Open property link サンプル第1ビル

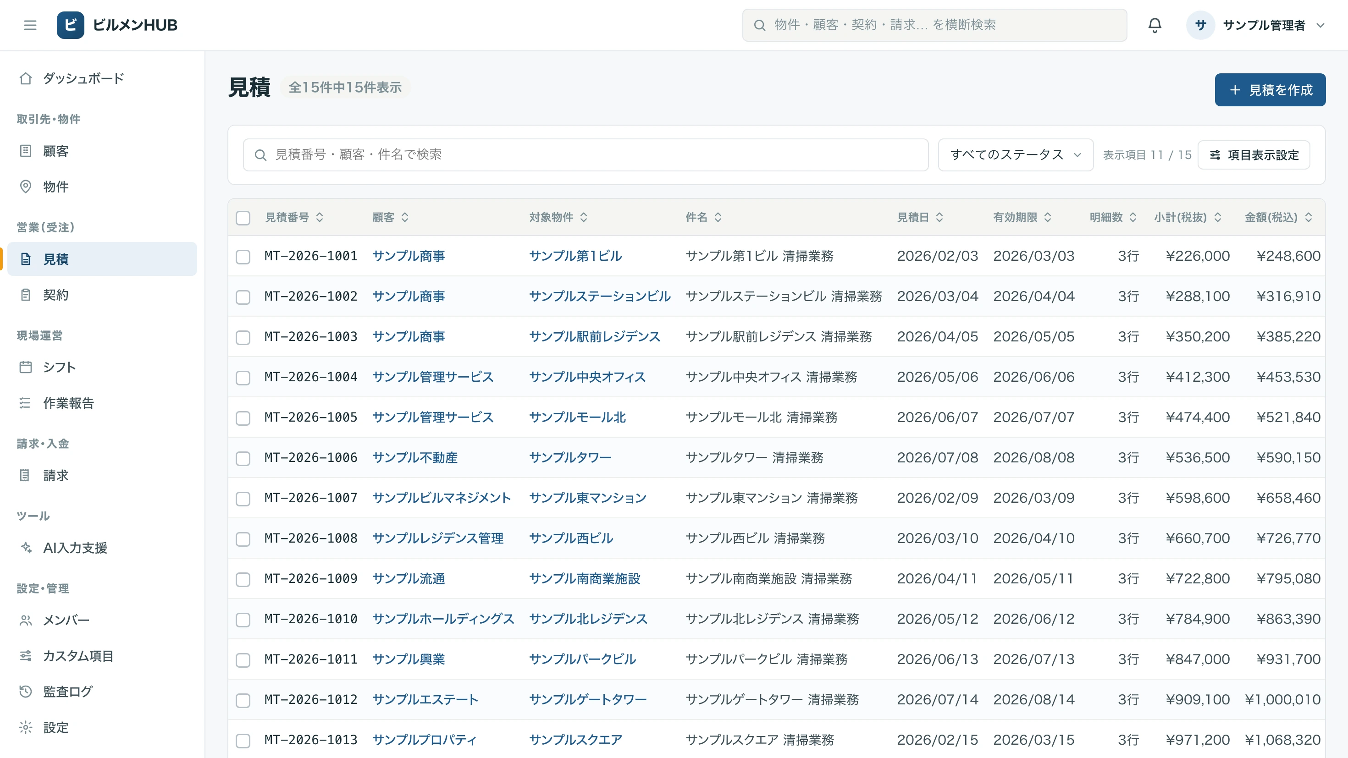coord(575,256)
